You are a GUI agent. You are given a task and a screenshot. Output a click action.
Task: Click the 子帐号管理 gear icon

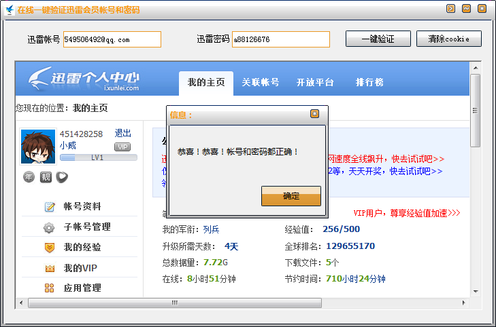tap(49, 227)
